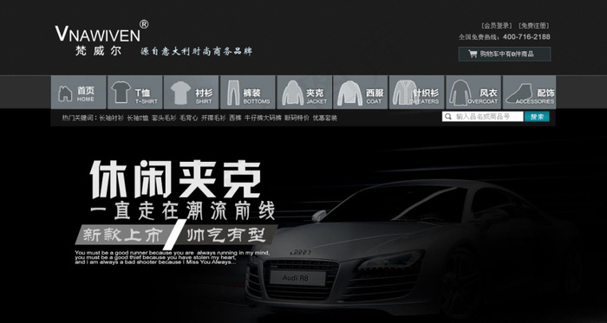Click the teal 搜索 search button
Image resolution: width=607 pixels, height=323 pixels.
tap(537, 116)
